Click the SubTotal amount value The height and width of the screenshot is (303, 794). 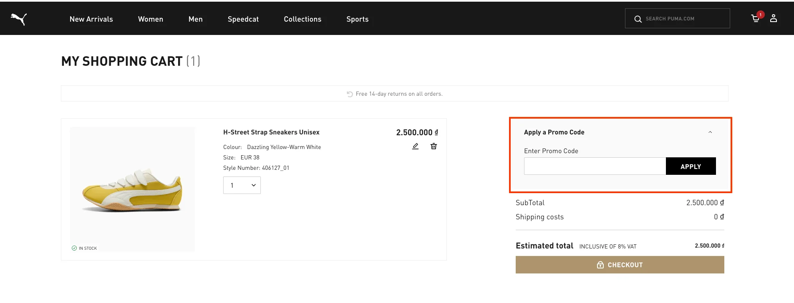pyautogui.click(x=705, y=203)
